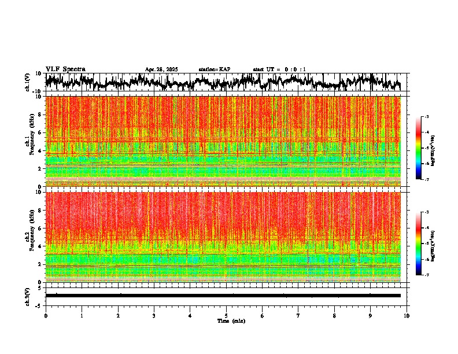
Task: Click the time axis tick label "7"
Action: pos(298,316)
